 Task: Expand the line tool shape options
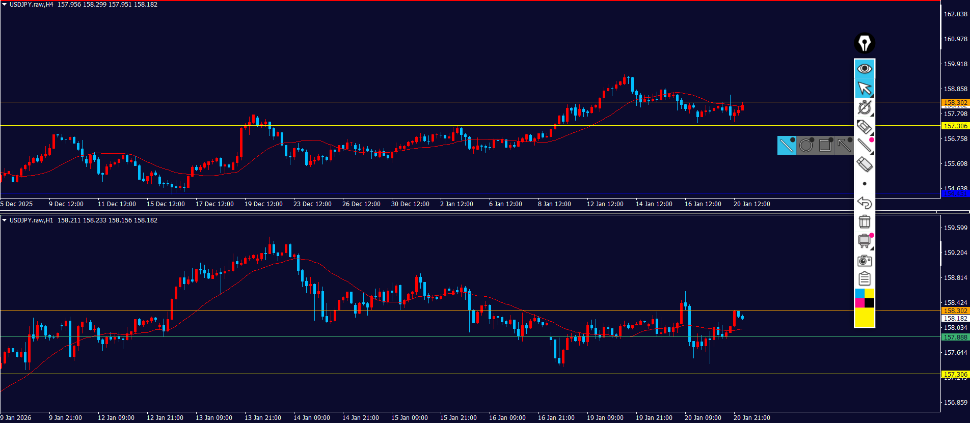coord(865,146)
